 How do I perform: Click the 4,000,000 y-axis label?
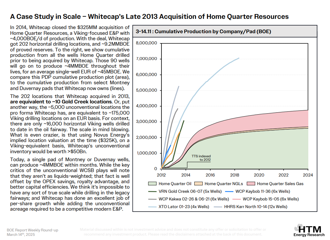pyautogui.click(x=146, y=106)
